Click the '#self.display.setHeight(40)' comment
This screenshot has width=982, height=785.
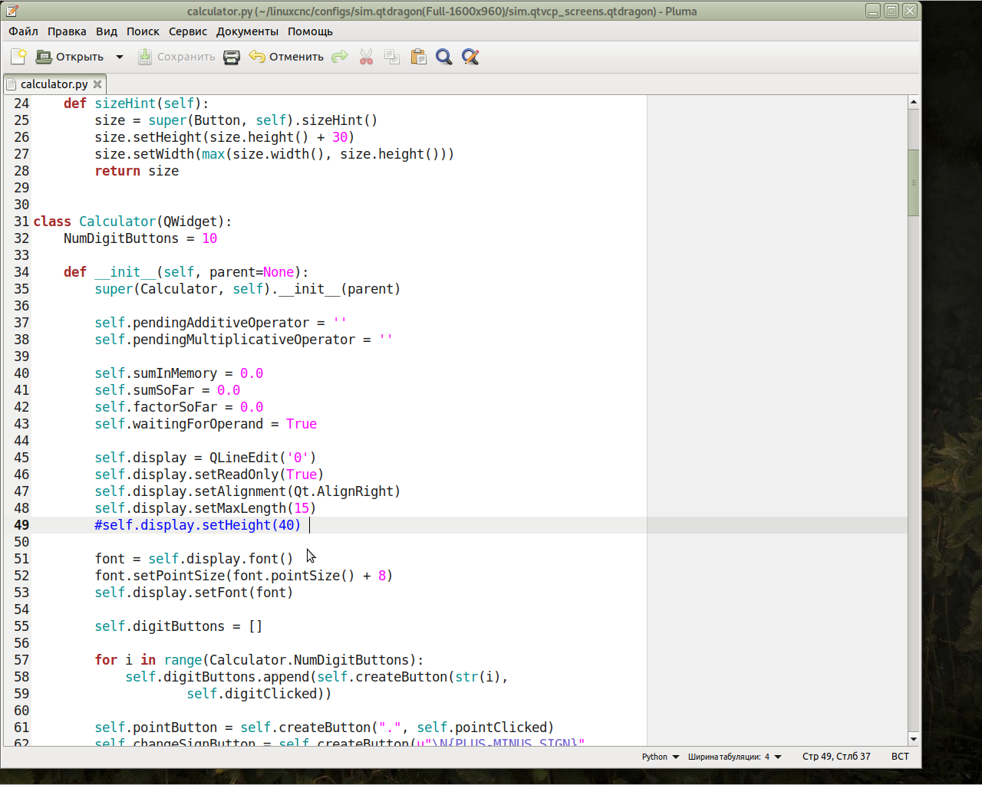pyautogui.click(x=198, y=525)
